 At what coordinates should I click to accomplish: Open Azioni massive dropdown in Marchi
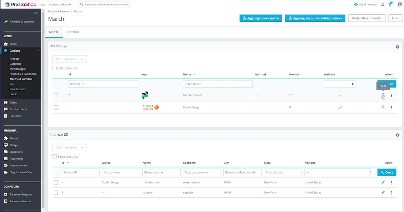coord(69,59)
